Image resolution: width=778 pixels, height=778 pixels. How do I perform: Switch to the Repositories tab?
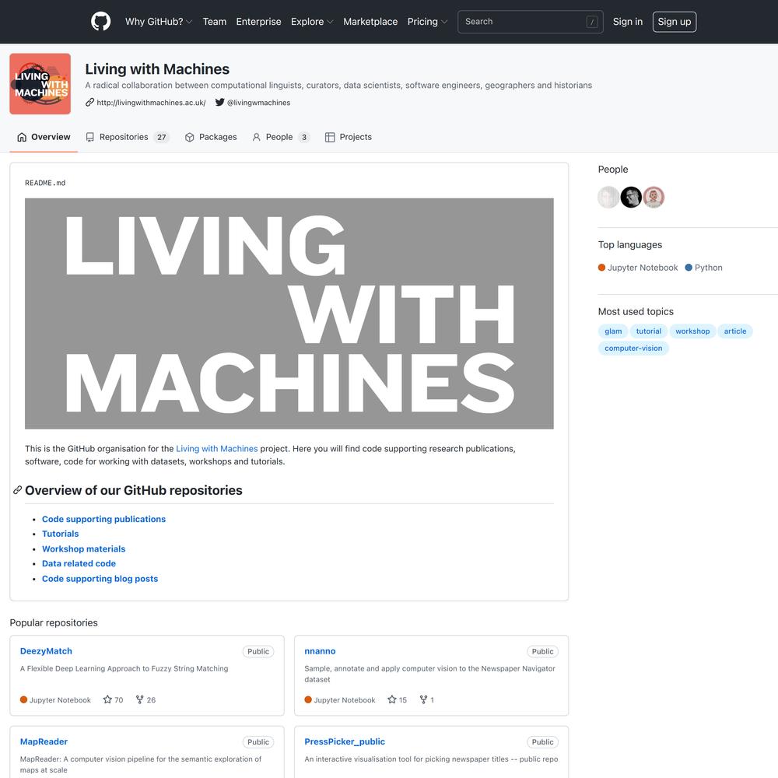coord(127,137)
